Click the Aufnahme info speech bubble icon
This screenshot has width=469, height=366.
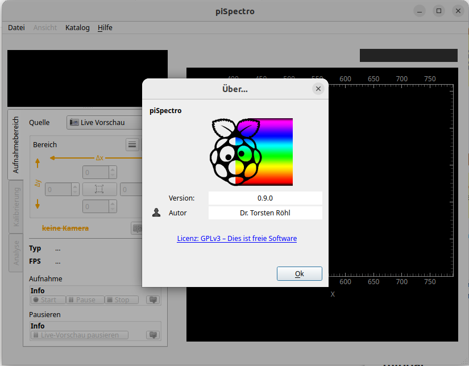152,300
